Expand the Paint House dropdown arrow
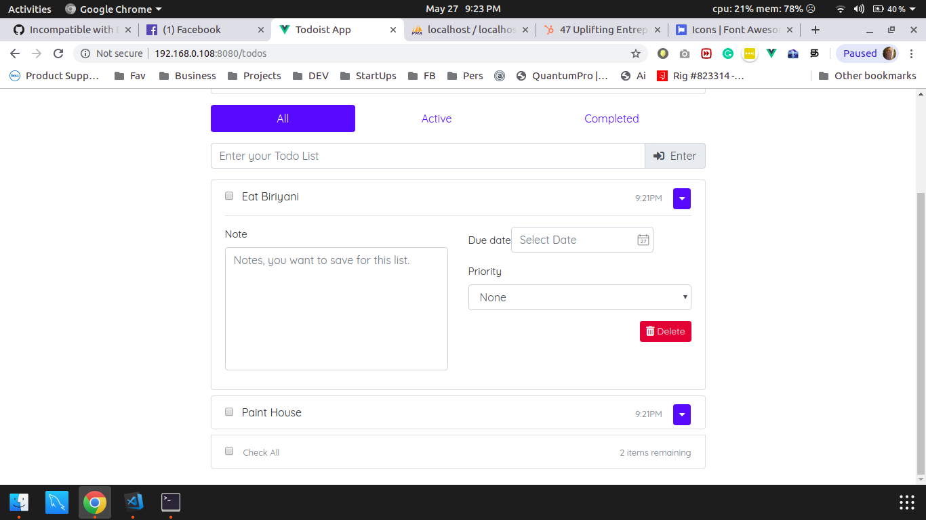The width and height of the screenshot is (926, 520). [x=681, y=414]
